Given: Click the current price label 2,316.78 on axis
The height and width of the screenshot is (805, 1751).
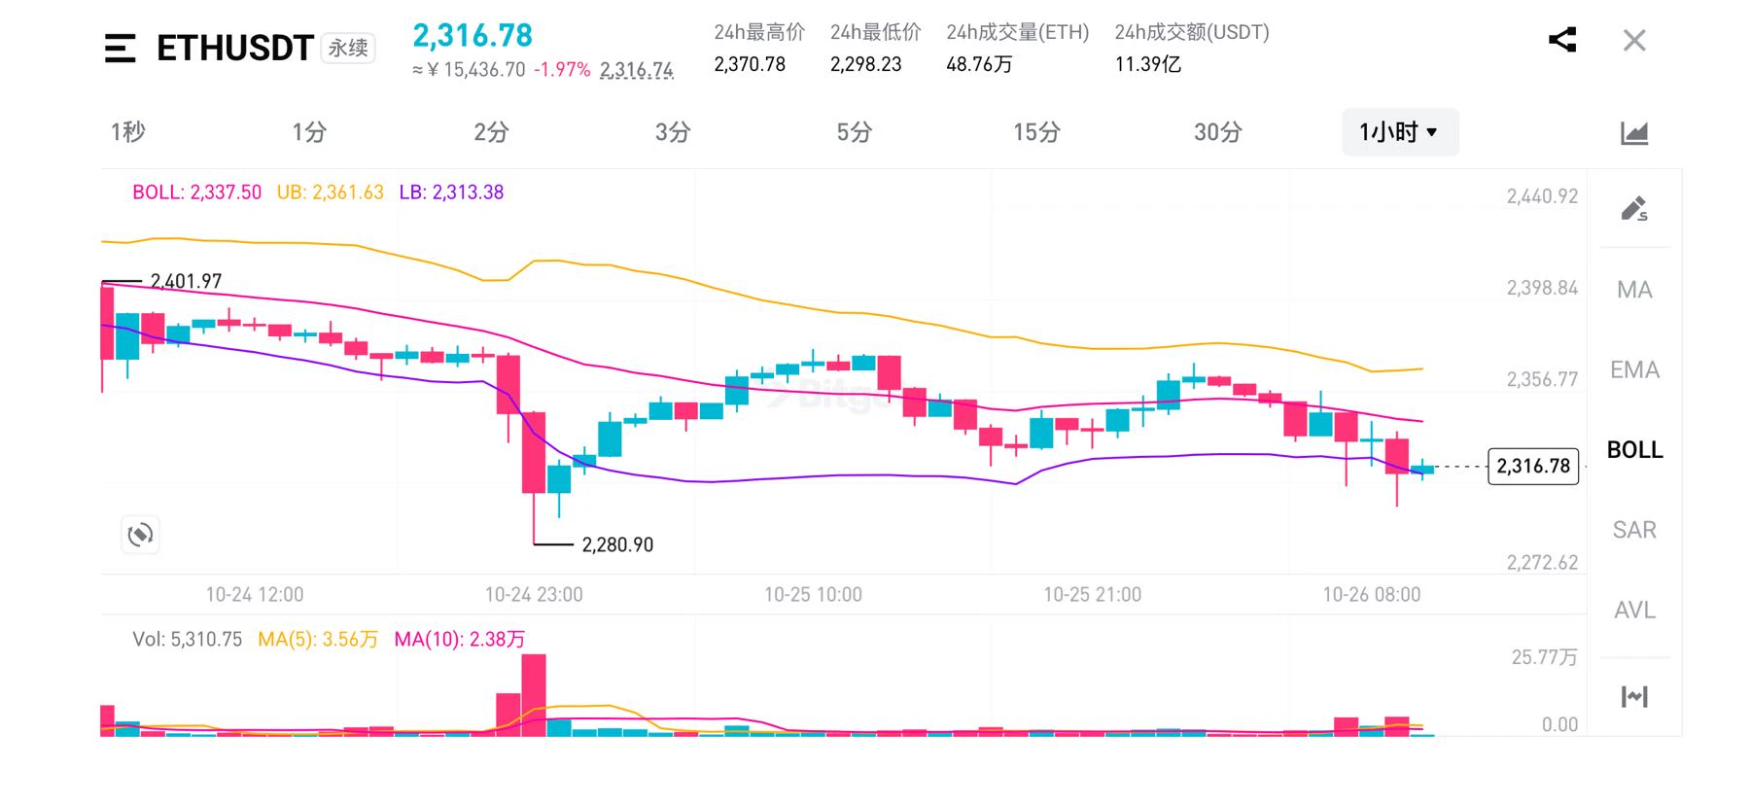Looking at the screenshot, I should 1533,466.
